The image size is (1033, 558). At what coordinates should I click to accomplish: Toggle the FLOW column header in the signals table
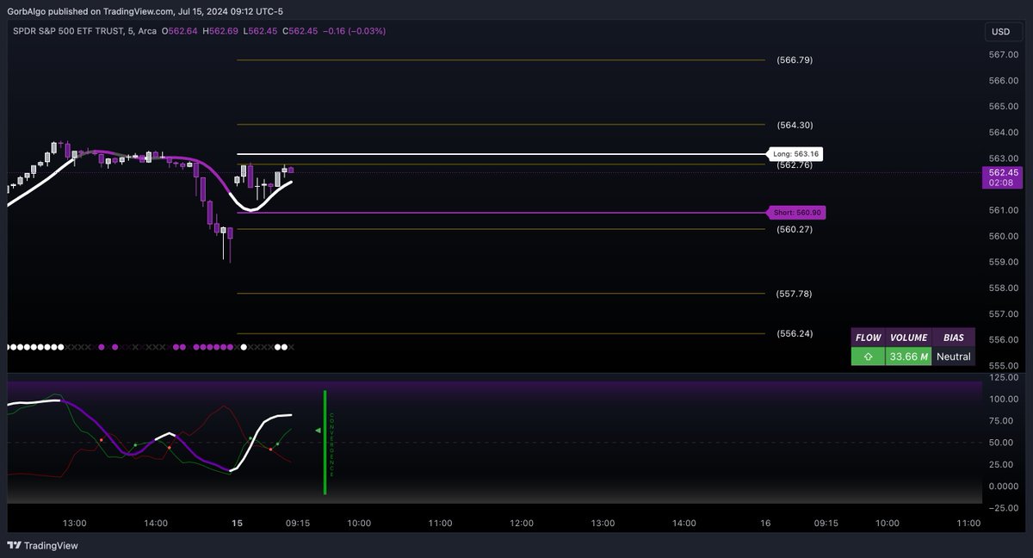pyautogui.click(x=869, y=338)
